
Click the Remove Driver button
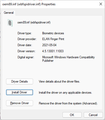[x=19, y=103]
